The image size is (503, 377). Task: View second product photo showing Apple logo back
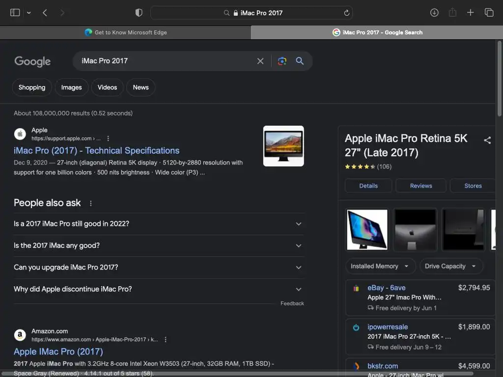415,230
